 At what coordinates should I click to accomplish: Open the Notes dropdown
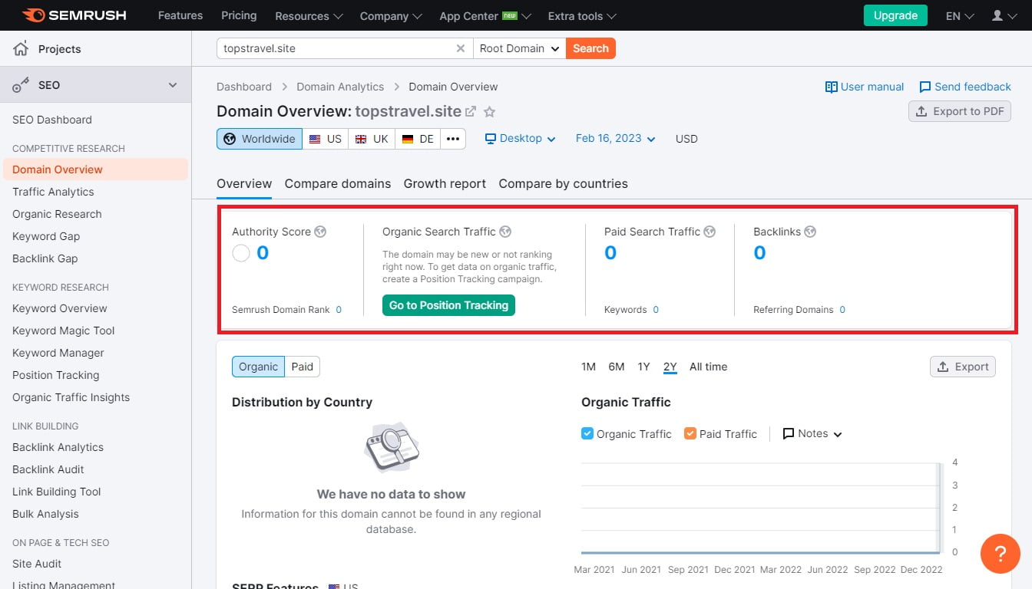point(812,433)
